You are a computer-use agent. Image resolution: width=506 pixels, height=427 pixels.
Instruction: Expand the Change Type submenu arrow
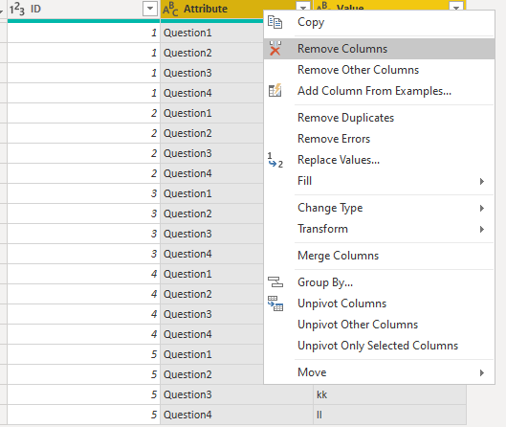point(482,208)
